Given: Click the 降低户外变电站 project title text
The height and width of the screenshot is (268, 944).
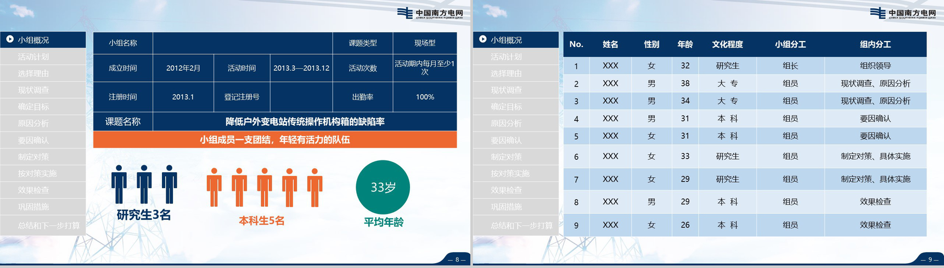Looking at the screenshot, I should click(305, 121).
